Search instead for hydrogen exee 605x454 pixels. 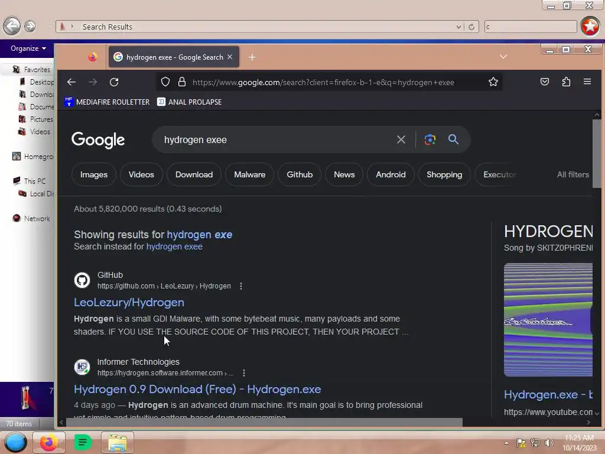click(x=174, y=247)
